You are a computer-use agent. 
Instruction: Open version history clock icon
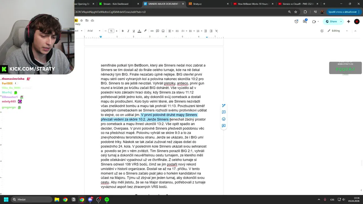pyautogui.click(x=296, y=22)
